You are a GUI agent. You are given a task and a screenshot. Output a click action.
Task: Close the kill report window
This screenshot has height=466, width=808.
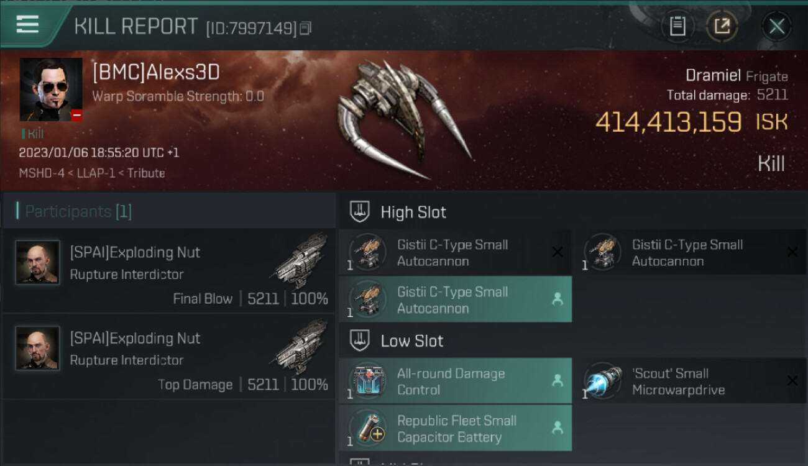point(776,26)
